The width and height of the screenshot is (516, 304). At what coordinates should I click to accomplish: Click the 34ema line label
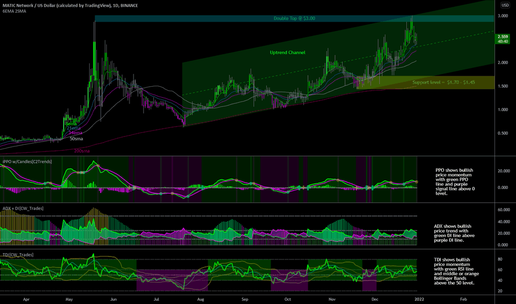pos(75,133)
